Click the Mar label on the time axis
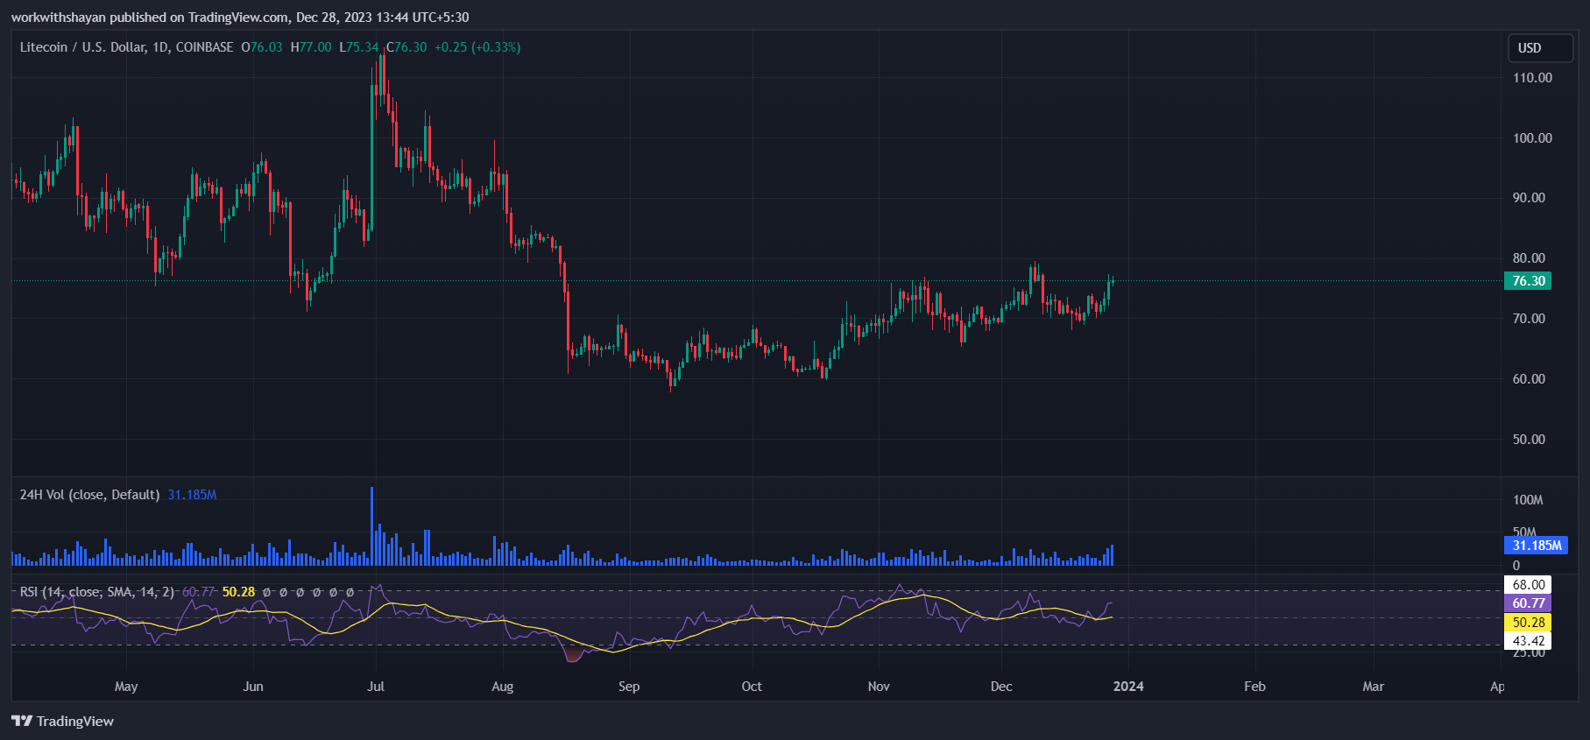Viewport: 1590px width, 740px height. coord(1373,687)
